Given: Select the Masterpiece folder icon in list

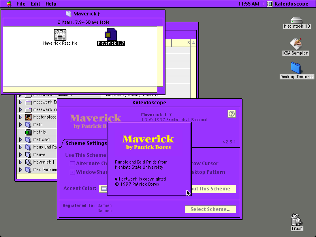Looking at the screenshot, I should point(28,117).
